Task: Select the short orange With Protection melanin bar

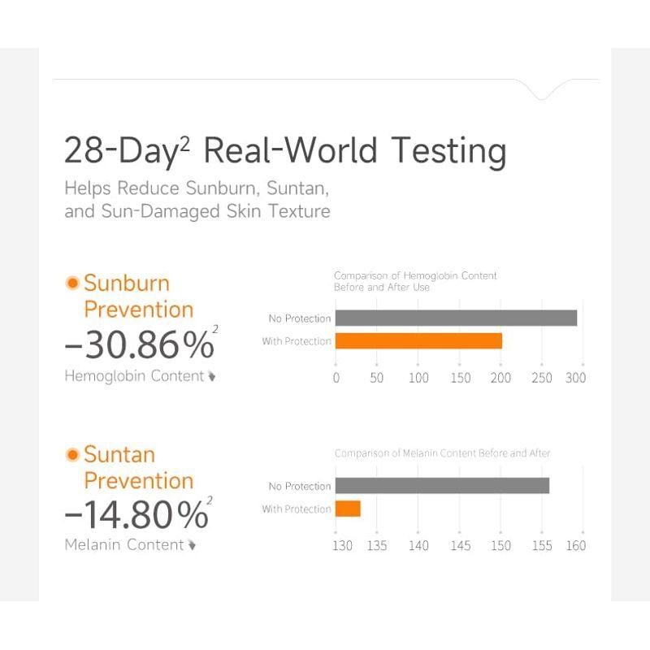Action: click(348, 509)
